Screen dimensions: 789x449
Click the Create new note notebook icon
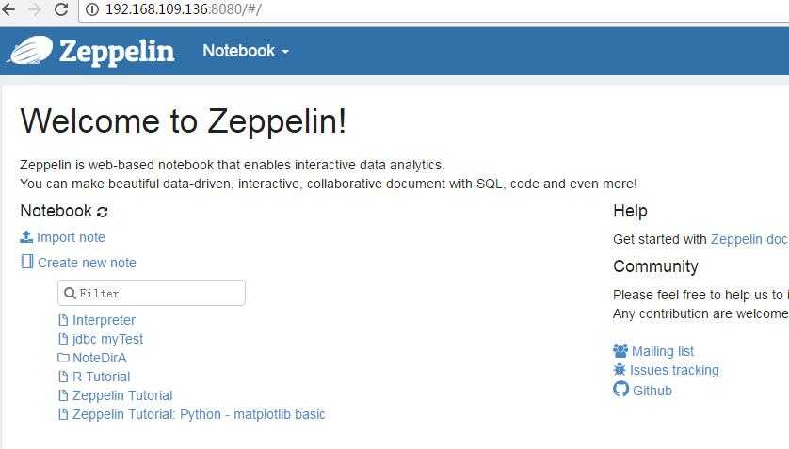point(27,262)
